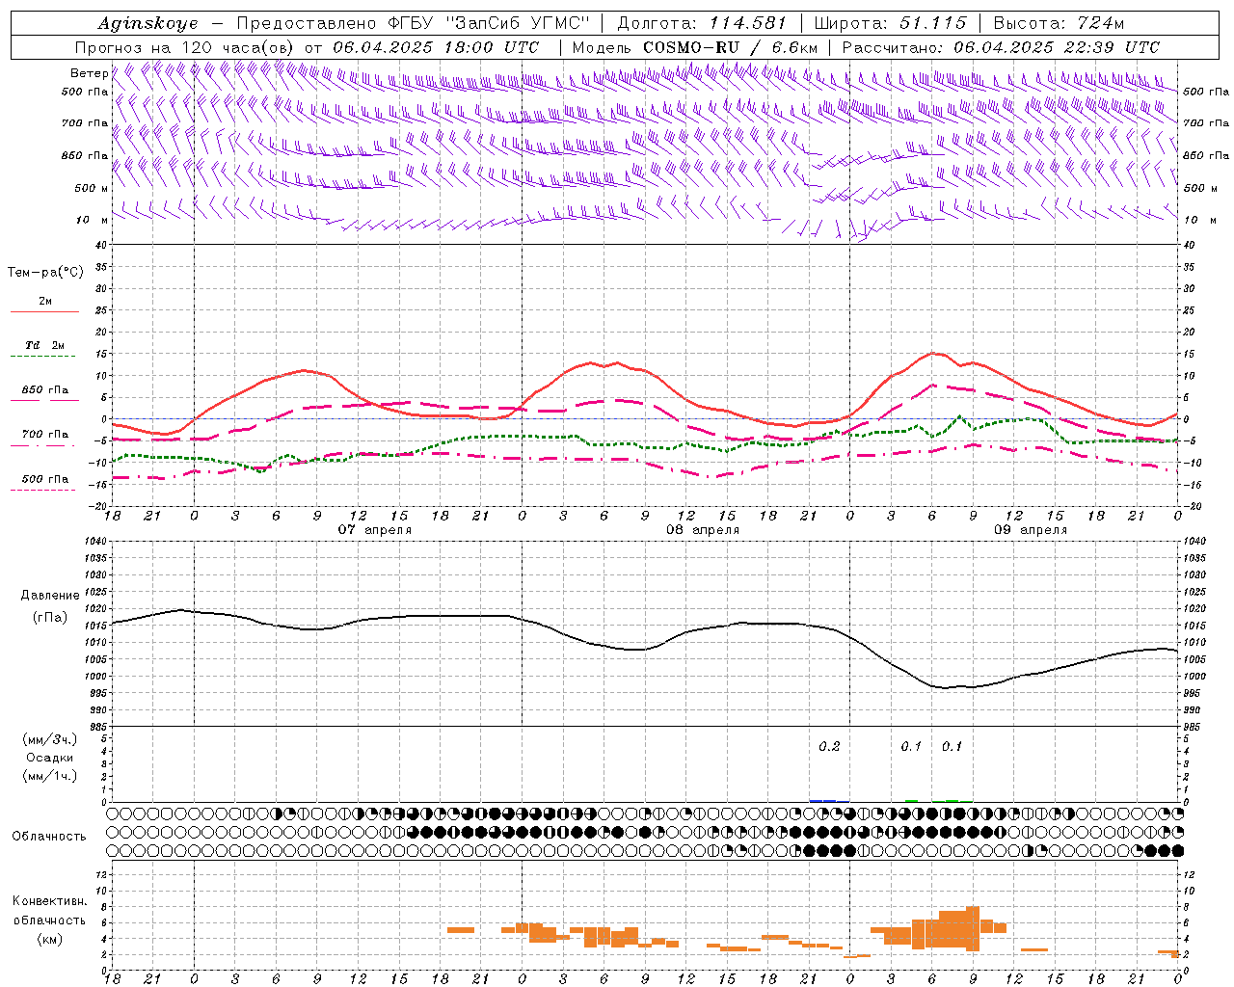Click the elevation label Высота: 724м

pos(1058,23)
